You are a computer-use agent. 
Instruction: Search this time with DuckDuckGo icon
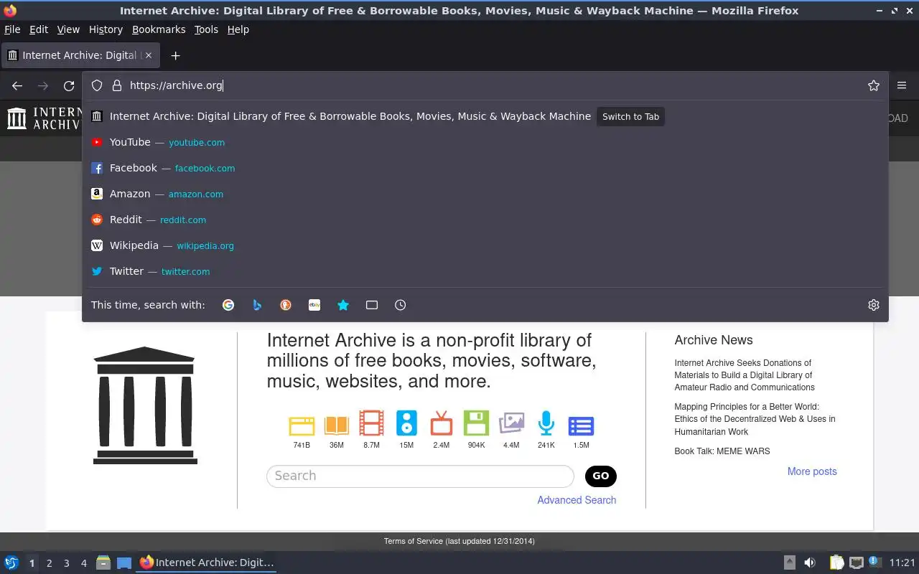[286, 305]
